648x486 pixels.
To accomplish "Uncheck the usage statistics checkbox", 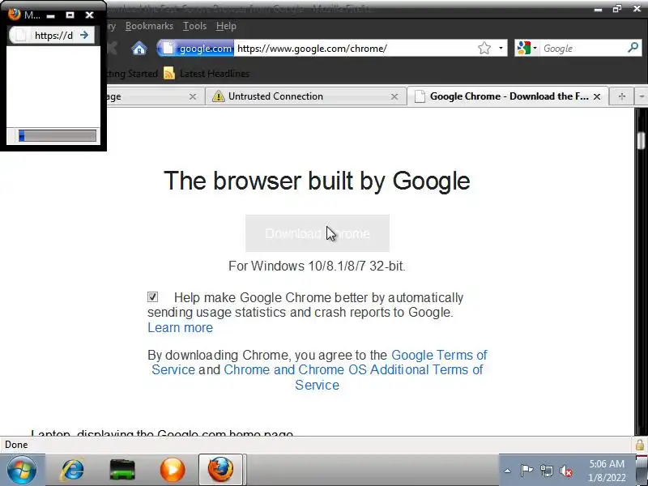I will (x=152, y=296).
